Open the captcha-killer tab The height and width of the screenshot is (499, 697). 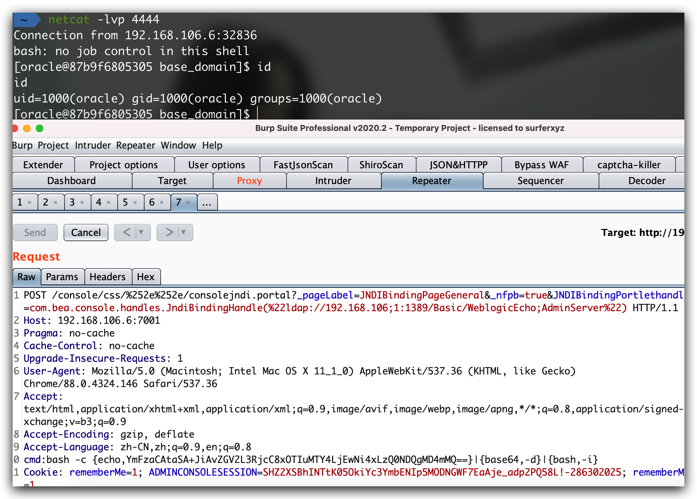(x=629, y=165)
